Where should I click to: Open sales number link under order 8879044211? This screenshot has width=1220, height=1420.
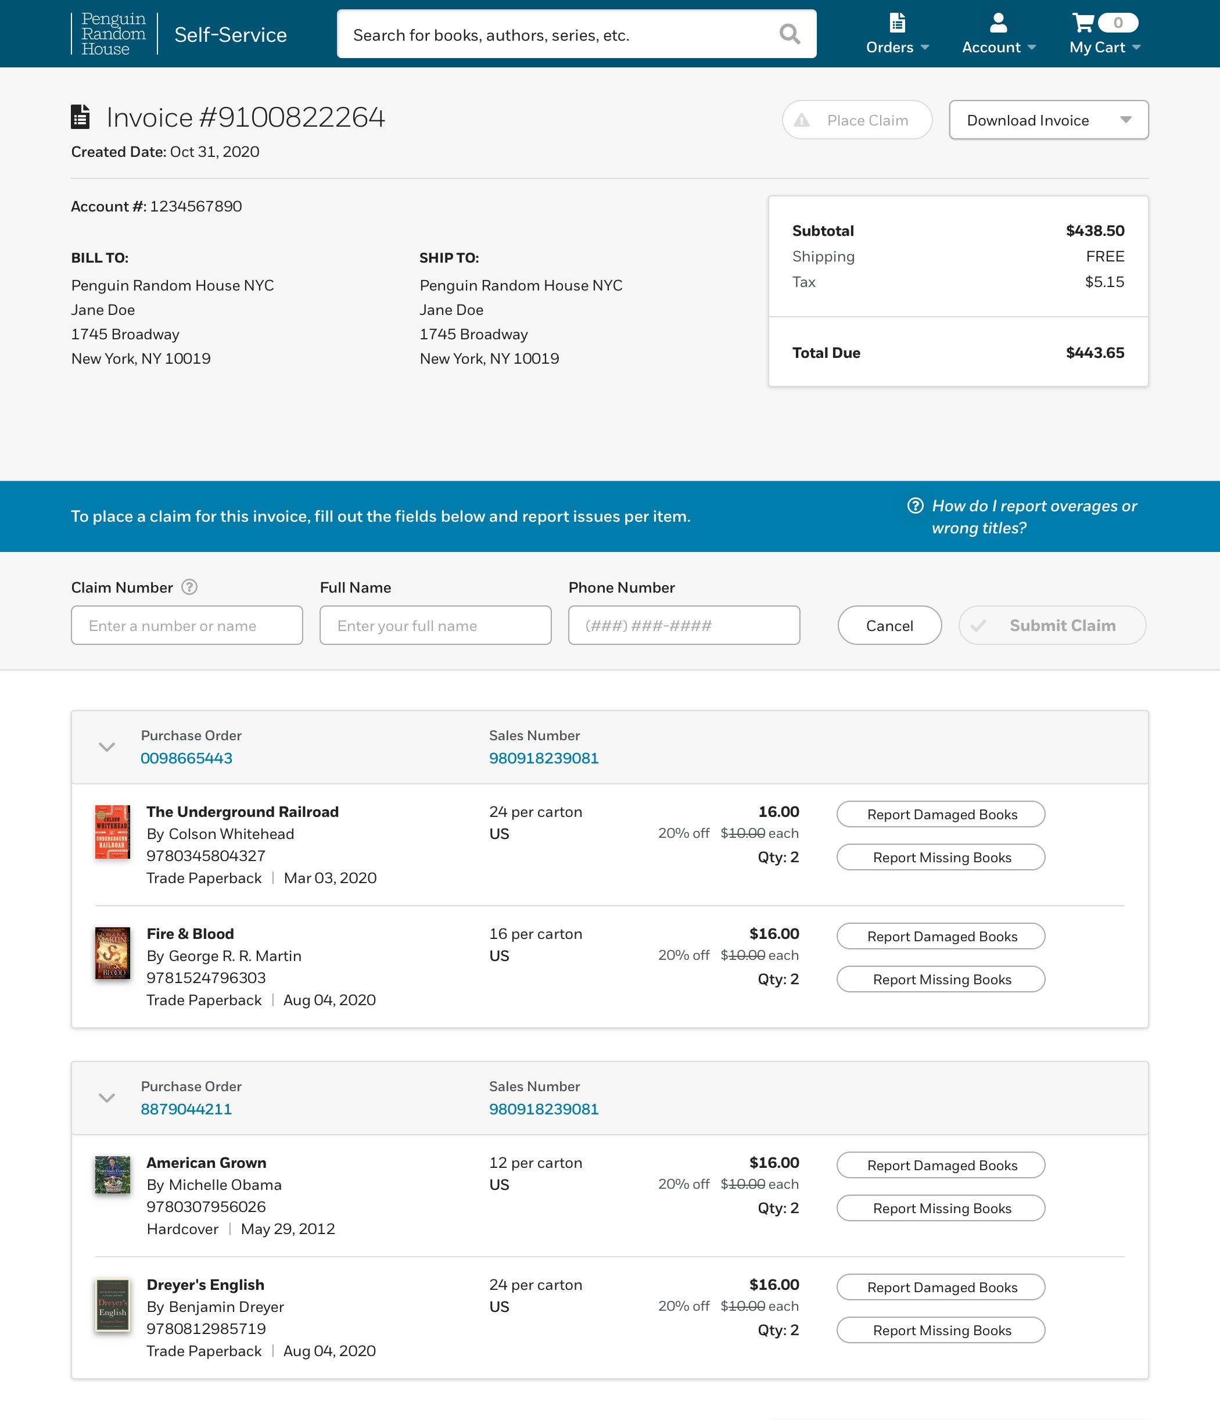coord(544,1109)
